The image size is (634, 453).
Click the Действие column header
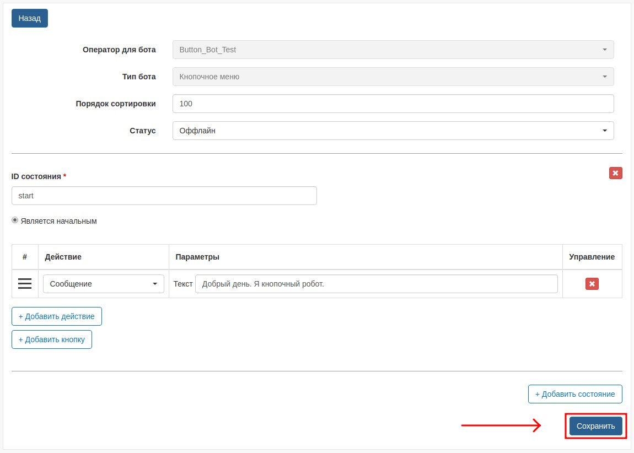[63, 257]
